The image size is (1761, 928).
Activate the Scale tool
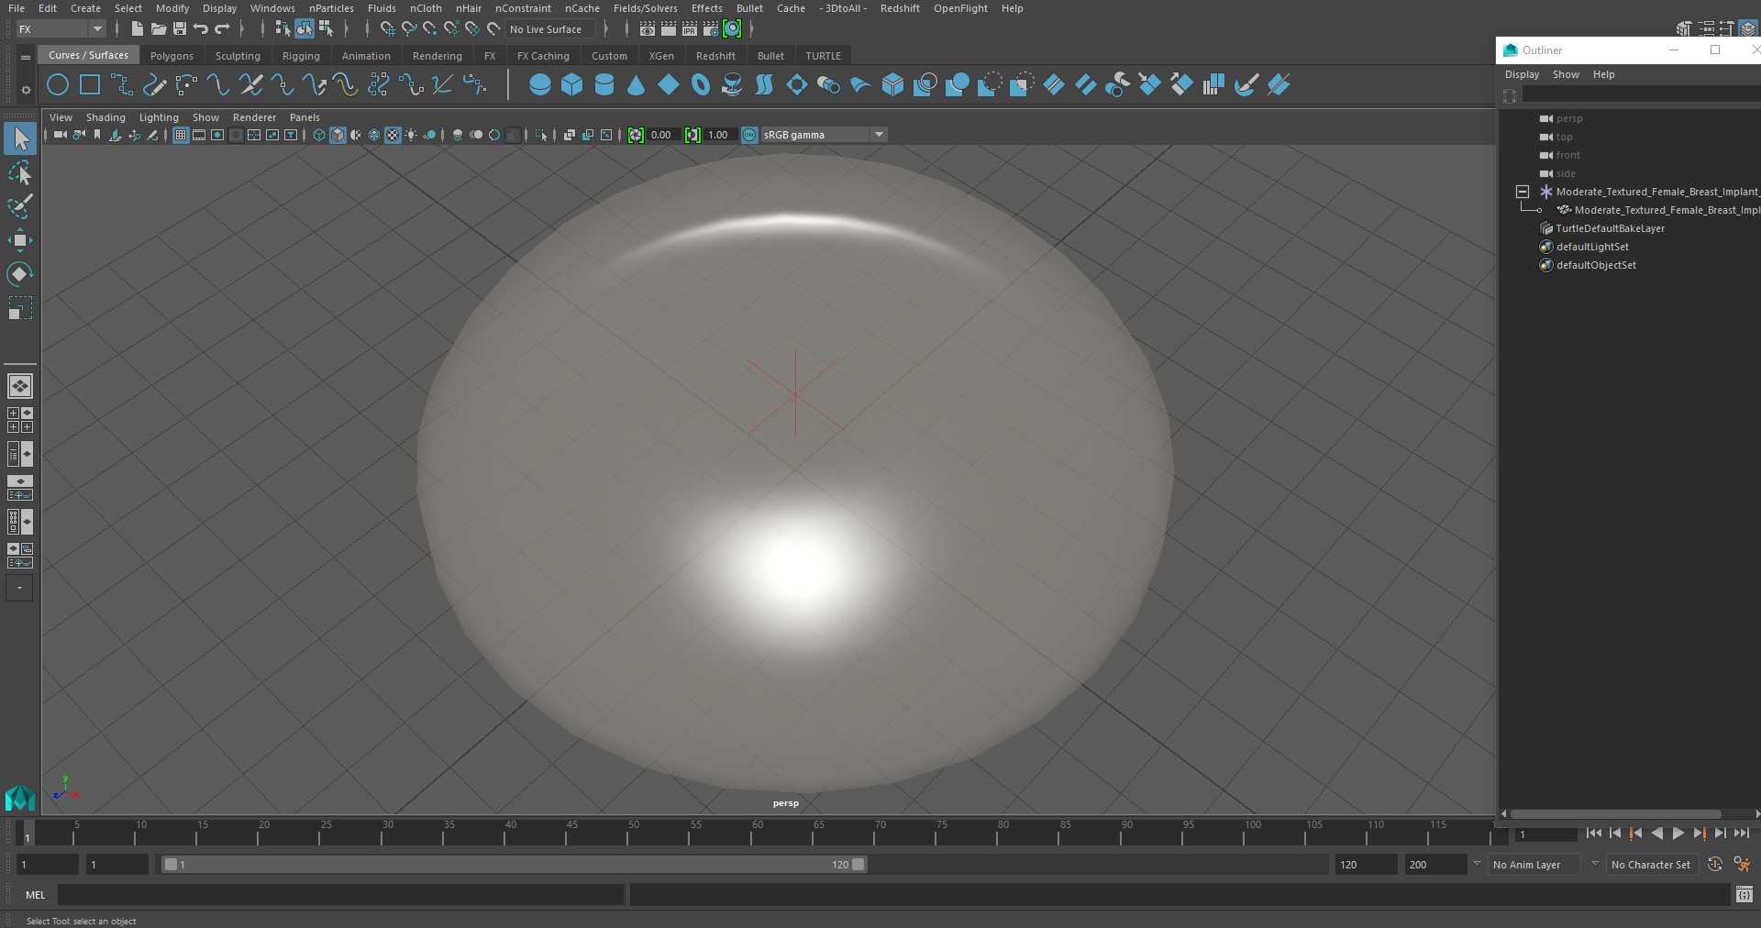20,308
